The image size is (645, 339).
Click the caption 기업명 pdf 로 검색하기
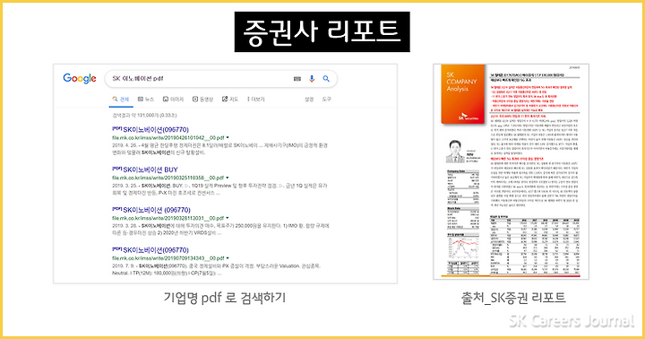pyautogui.click(x=225, y=298)
